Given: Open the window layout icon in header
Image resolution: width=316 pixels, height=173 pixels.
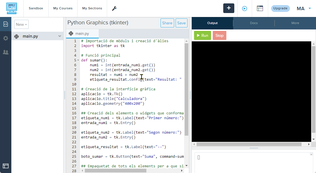Looking at the screenshot, I should [x=260, y=8].
